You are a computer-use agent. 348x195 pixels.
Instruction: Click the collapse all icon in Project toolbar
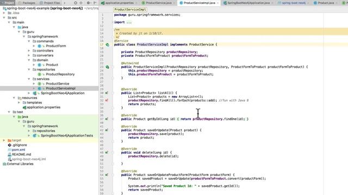click(81, 3)
